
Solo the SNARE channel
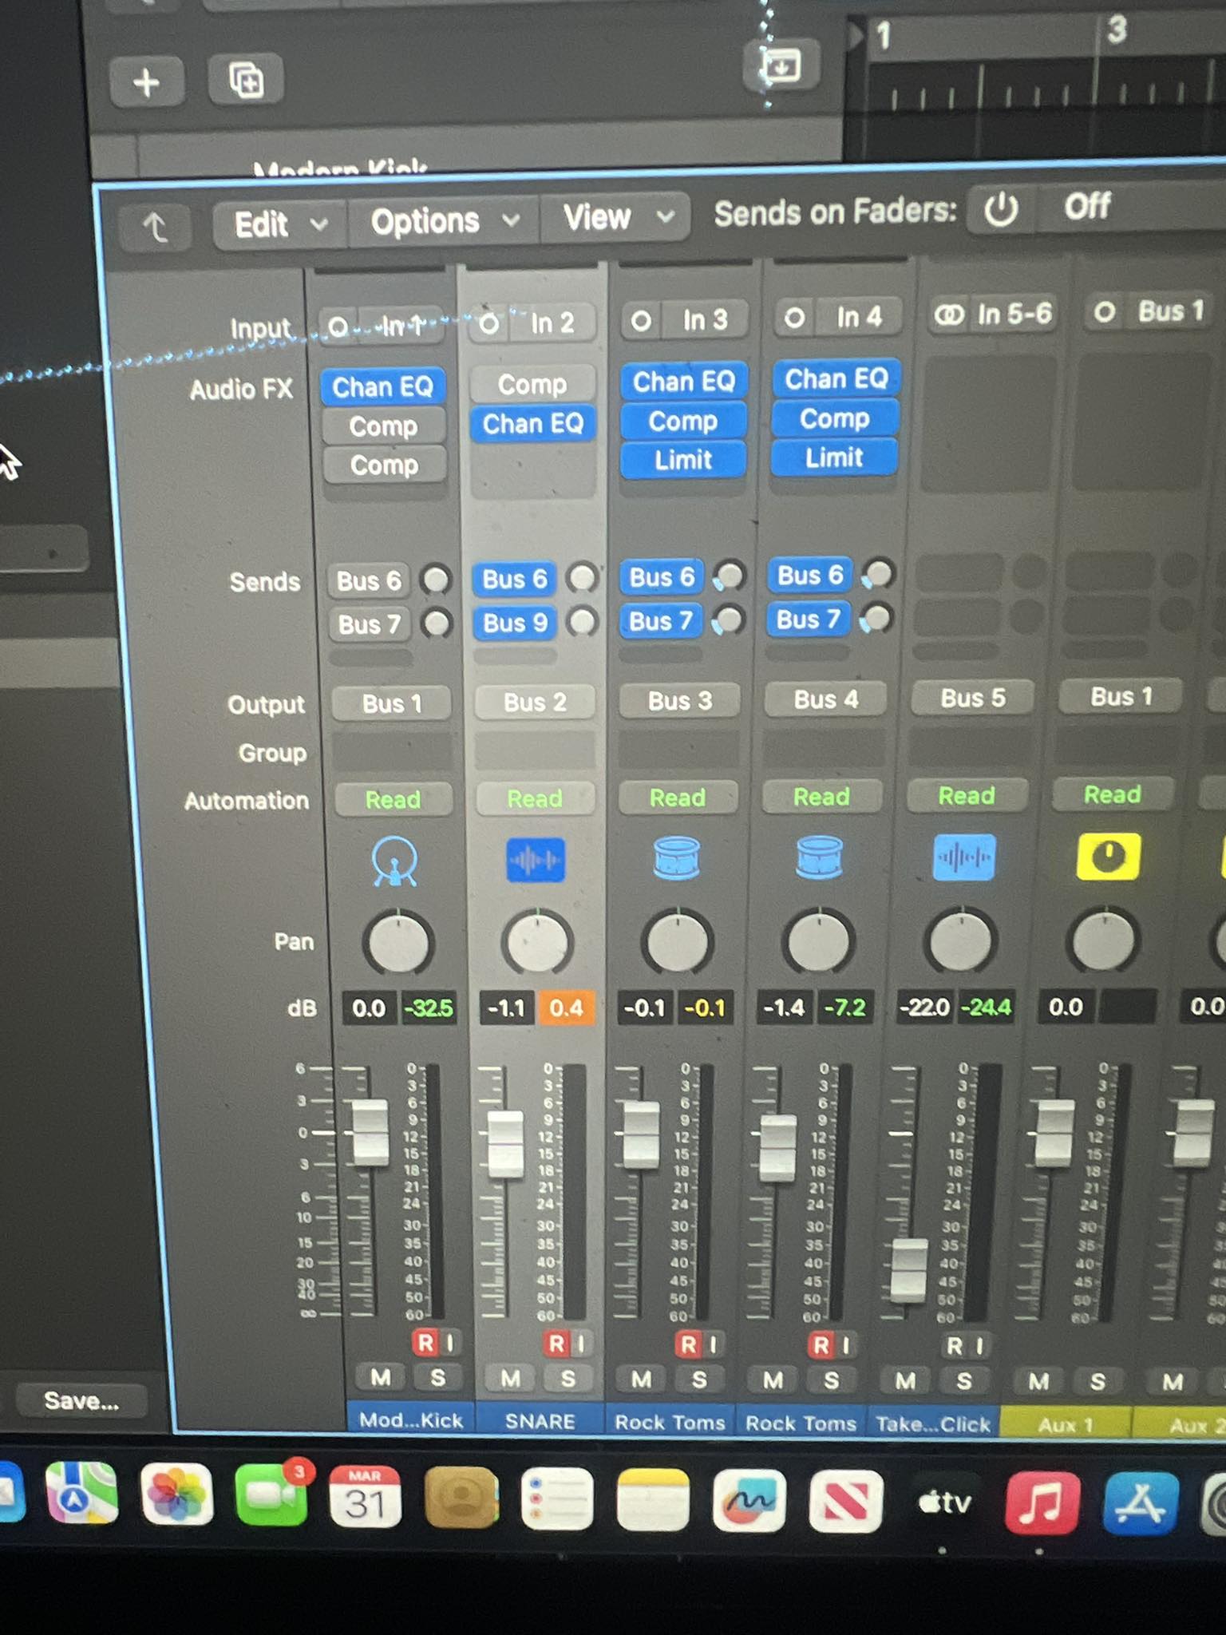(x=568, y=1379)
